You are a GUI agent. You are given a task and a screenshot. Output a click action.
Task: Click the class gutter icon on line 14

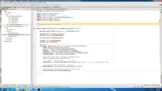(34, 29)
